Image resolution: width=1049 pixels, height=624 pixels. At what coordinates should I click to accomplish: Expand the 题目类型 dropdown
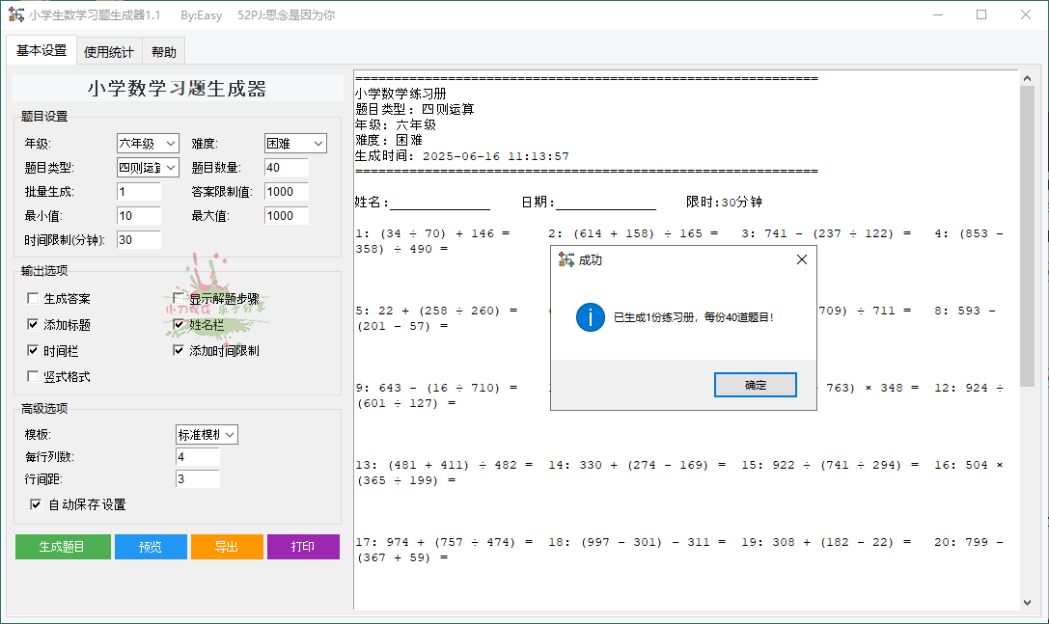coord(148,168)
